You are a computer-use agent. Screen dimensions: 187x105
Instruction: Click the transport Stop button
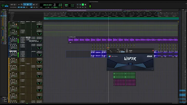80,5
